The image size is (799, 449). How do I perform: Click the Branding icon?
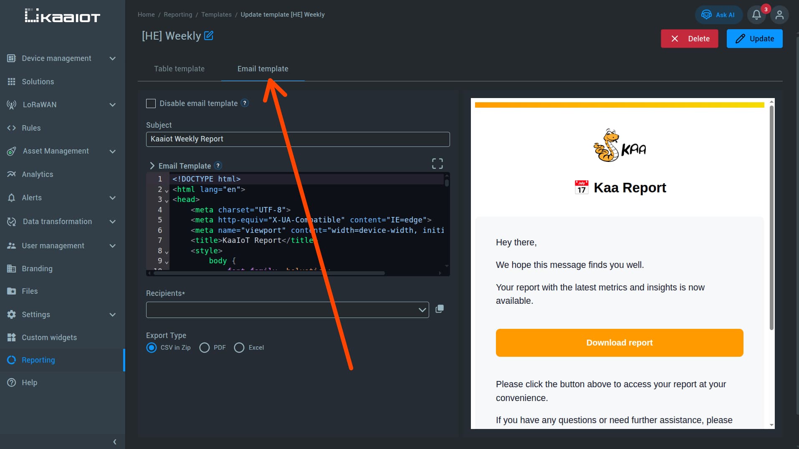point(11,269)
